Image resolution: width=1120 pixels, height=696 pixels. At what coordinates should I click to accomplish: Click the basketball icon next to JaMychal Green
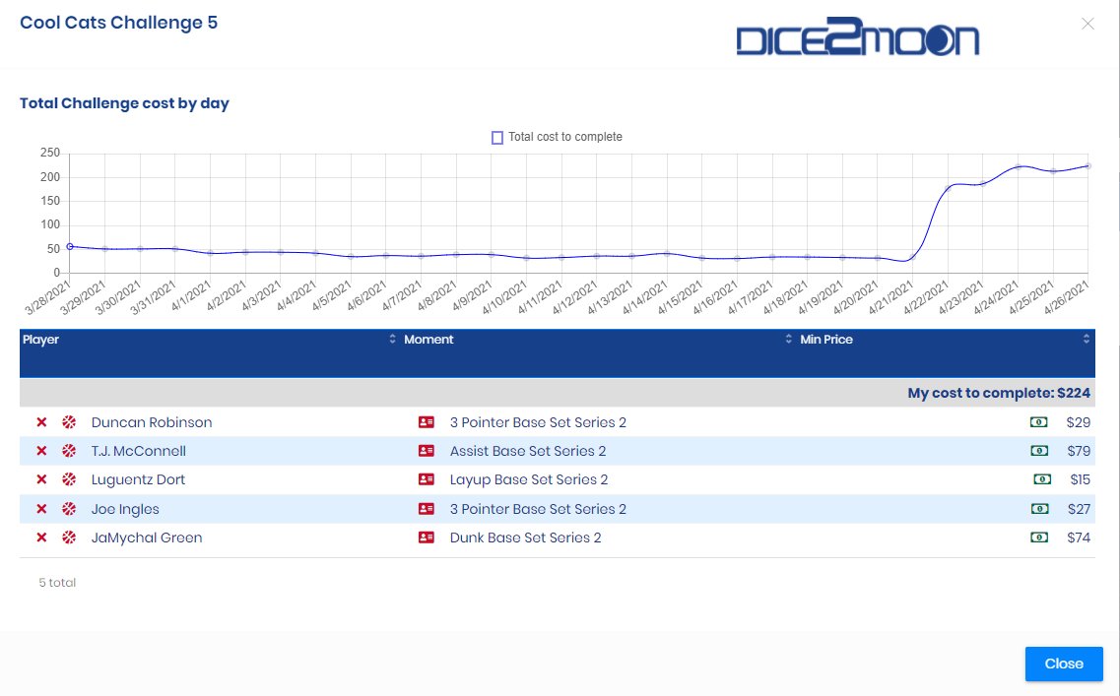coord(69,537)
